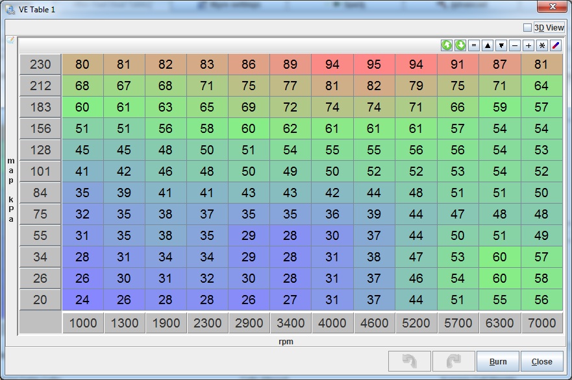Select cell 82 at 212 kPa, 4600 rpm
This screenshot has height=380, width=572.
pyautogui.click(x=374, y=86)
